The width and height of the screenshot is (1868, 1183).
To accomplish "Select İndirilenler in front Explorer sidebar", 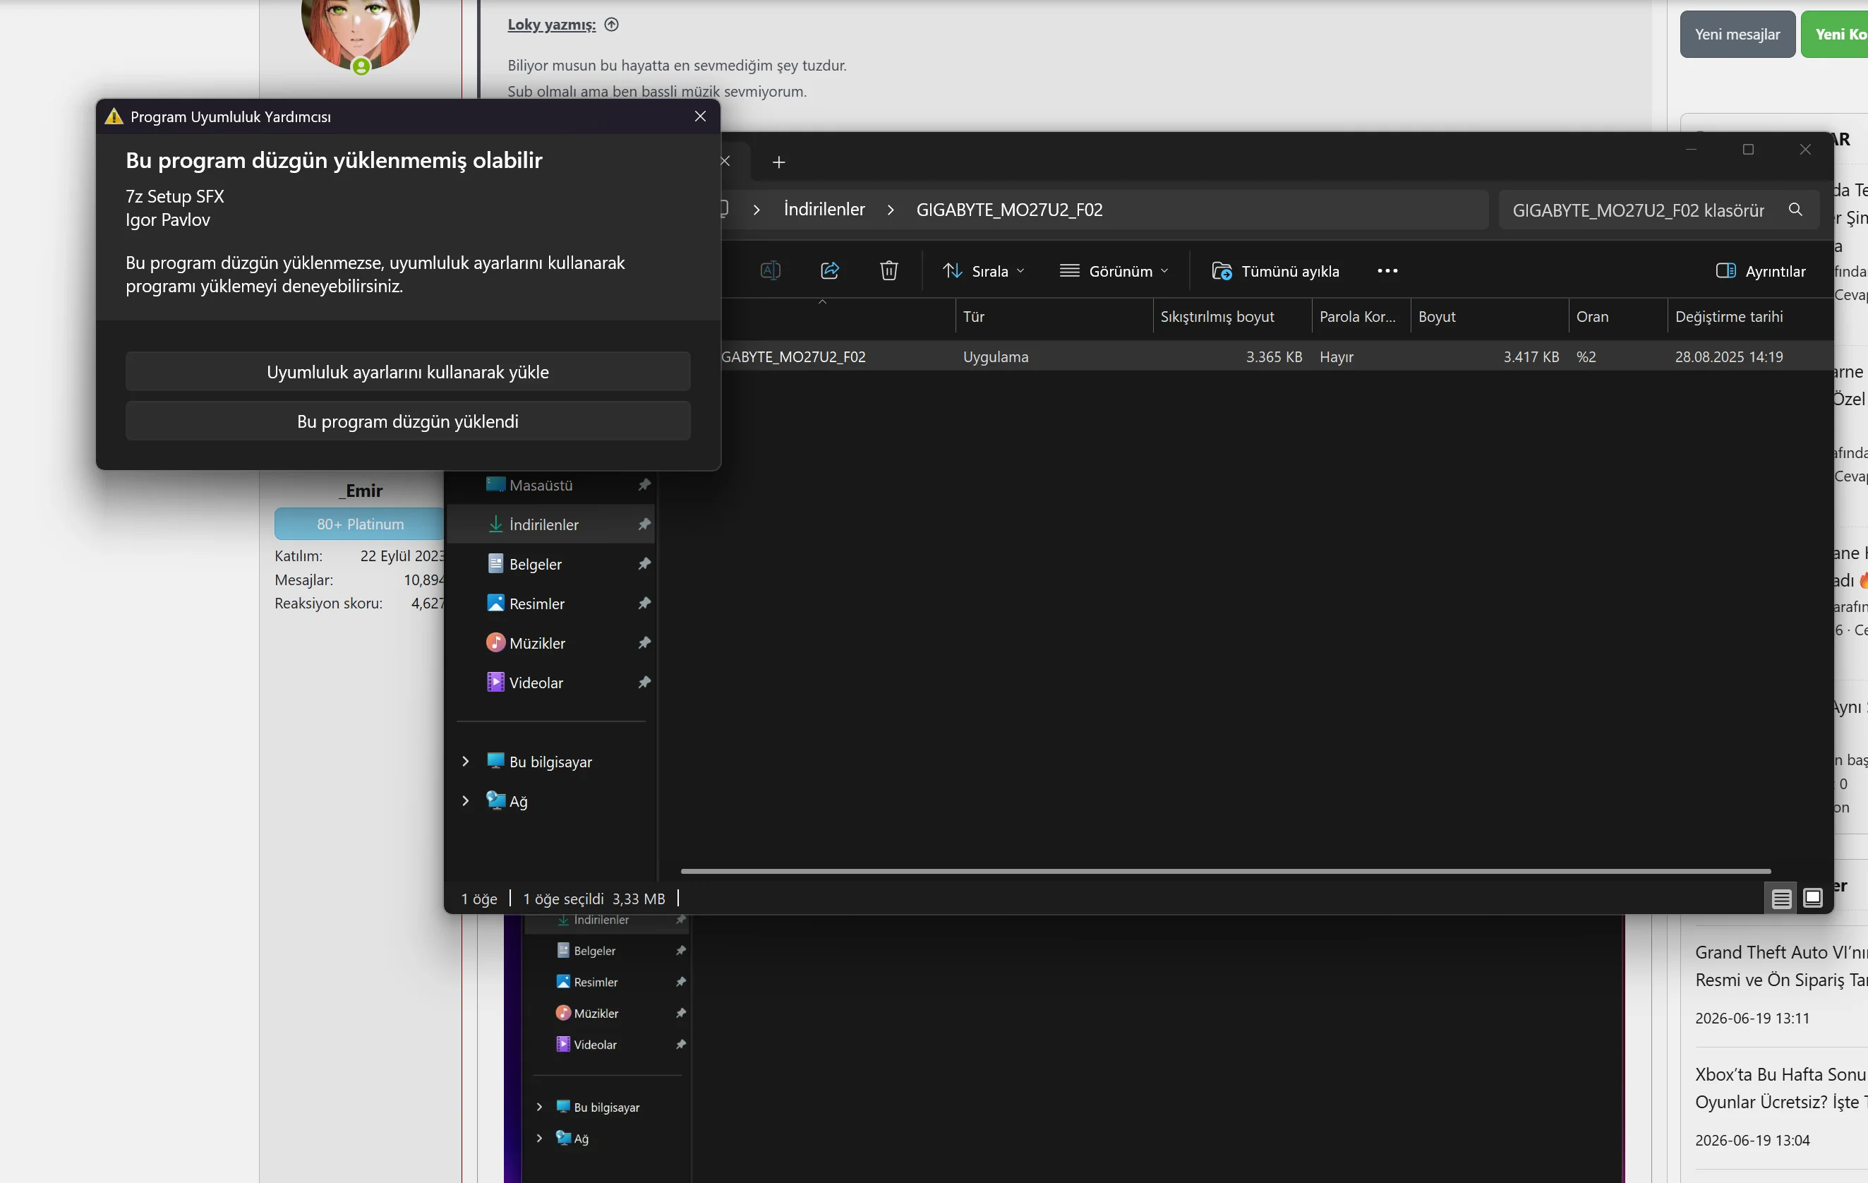I will pos(550,524).
